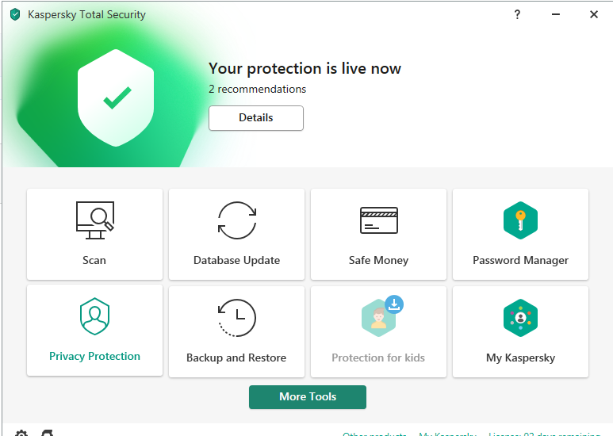
Task: Open Password Manager
Action: pyautogui.click(x=520, y=234)
